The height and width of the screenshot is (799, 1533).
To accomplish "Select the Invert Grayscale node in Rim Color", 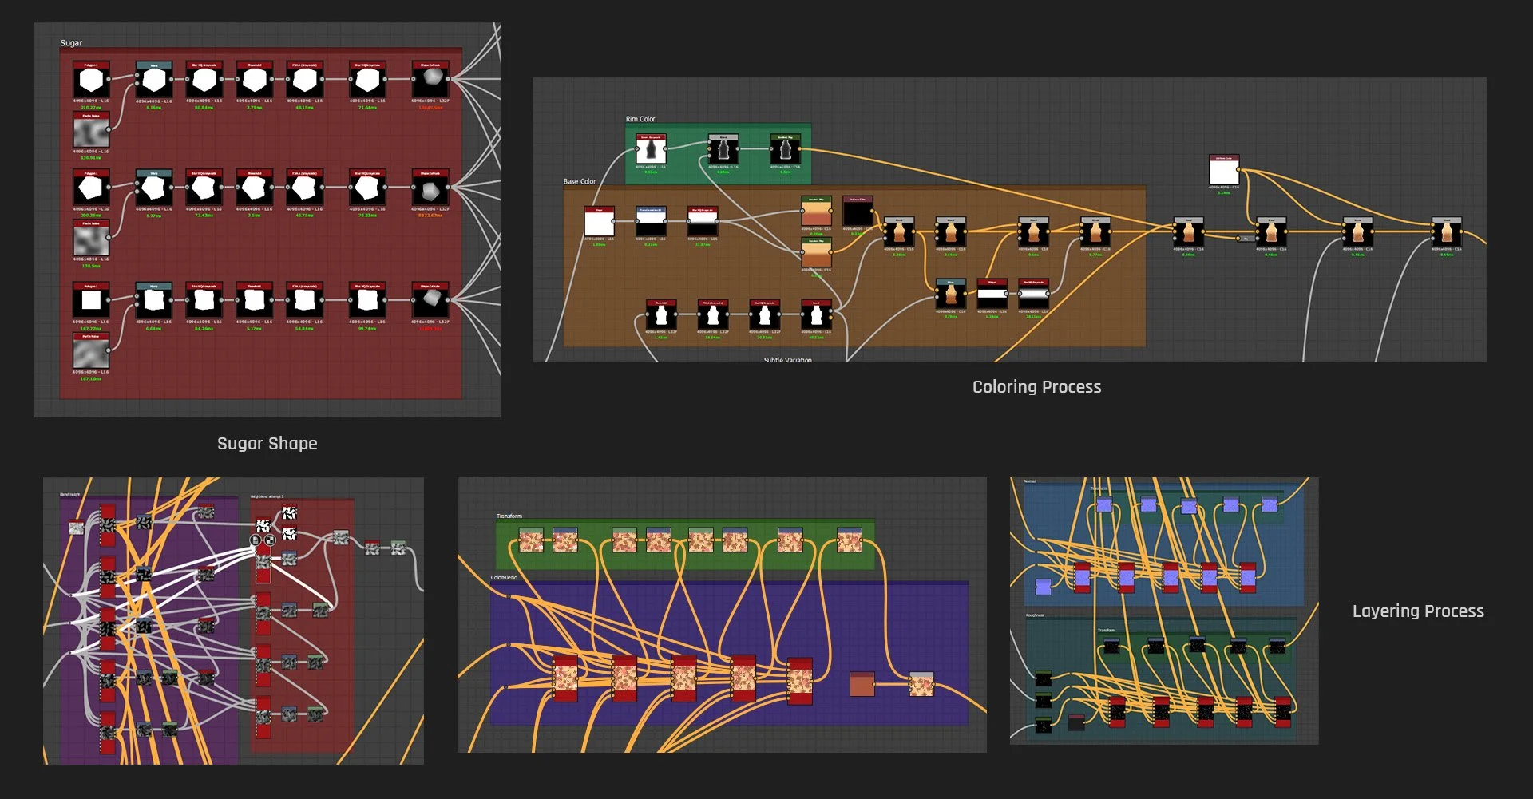I will click(x=651, y=149).
